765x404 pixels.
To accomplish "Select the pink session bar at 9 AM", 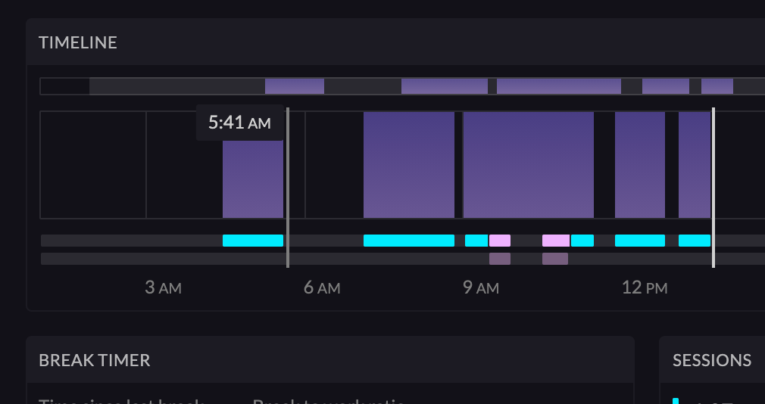I will [x=500, y=241].
